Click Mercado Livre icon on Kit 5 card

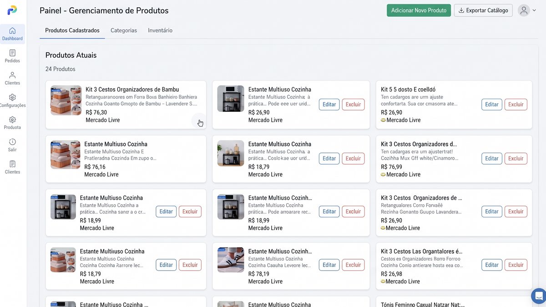(x=383, y=120)
